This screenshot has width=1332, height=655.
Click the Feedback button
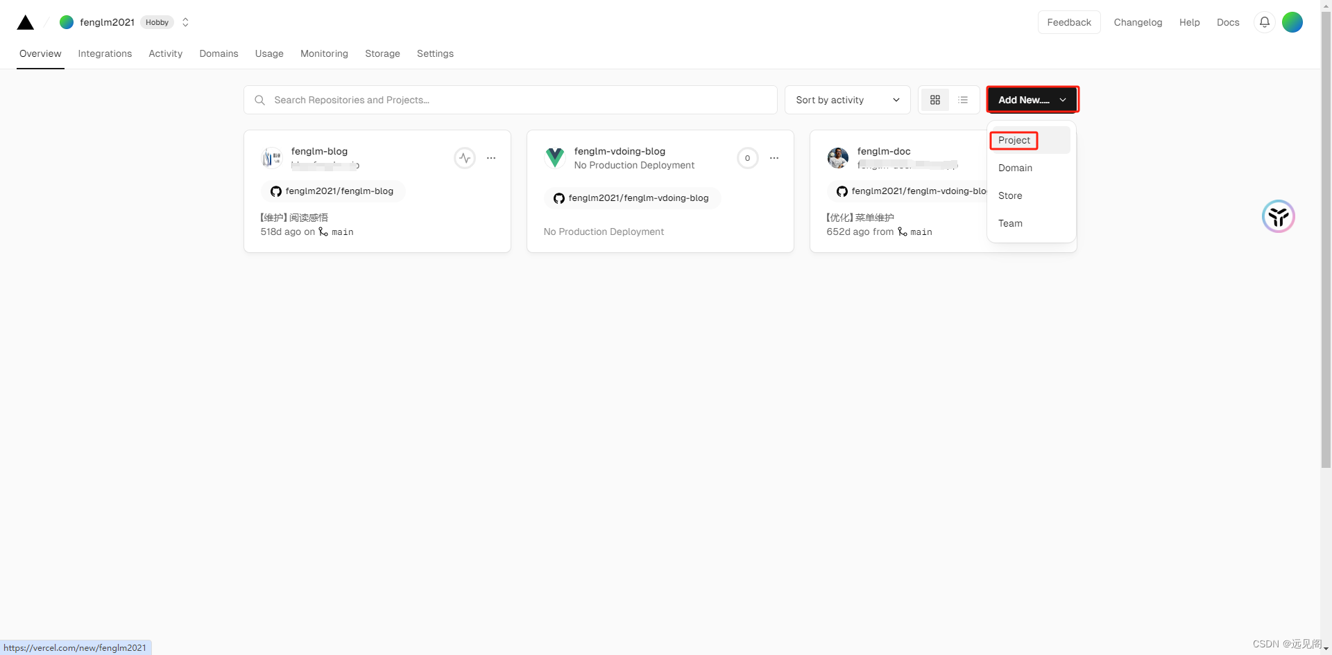coord(1069,22)
